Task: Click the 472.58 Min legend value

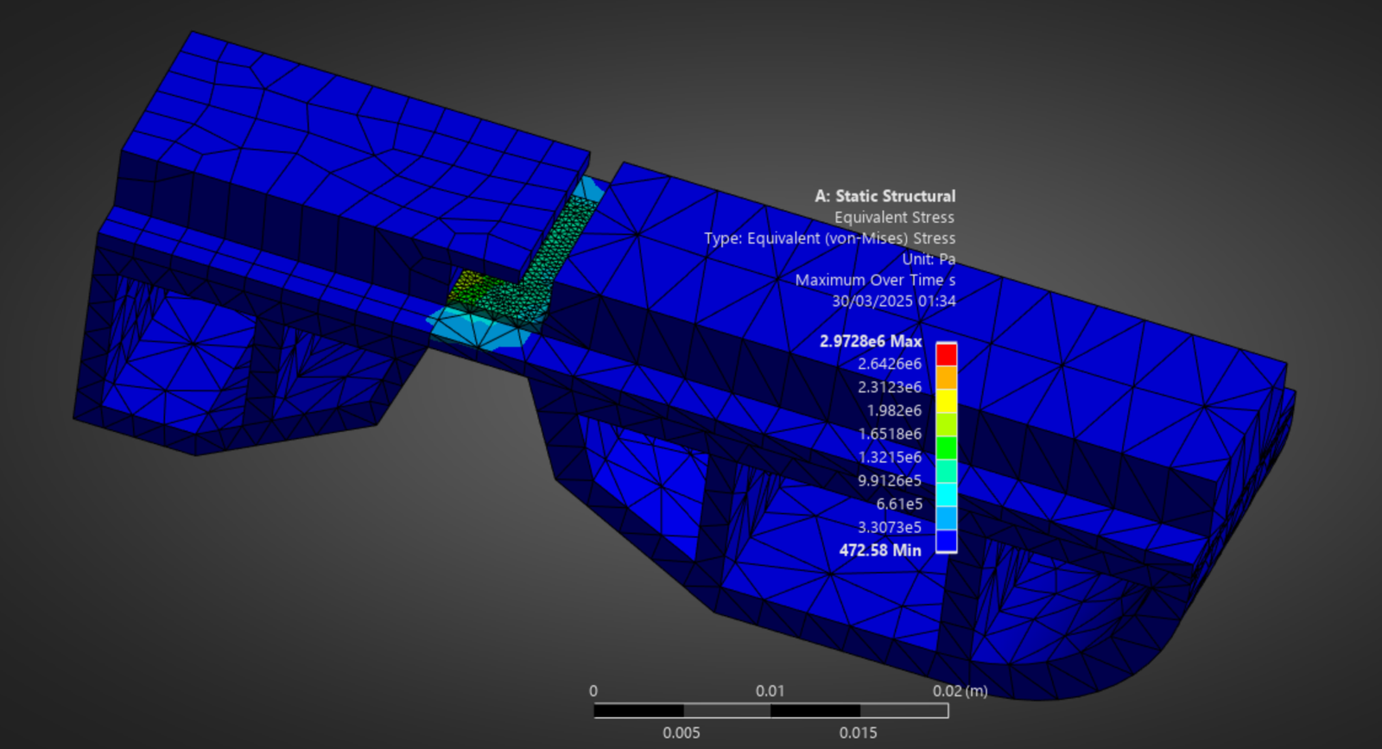Action: click(879, 550)
